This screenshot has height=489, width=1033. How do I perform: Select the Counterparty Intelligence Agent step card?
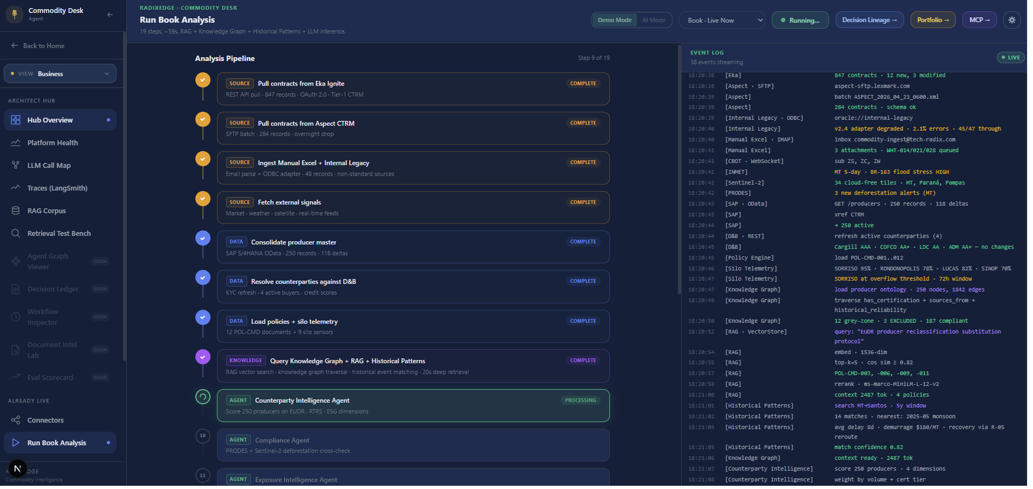413,406
